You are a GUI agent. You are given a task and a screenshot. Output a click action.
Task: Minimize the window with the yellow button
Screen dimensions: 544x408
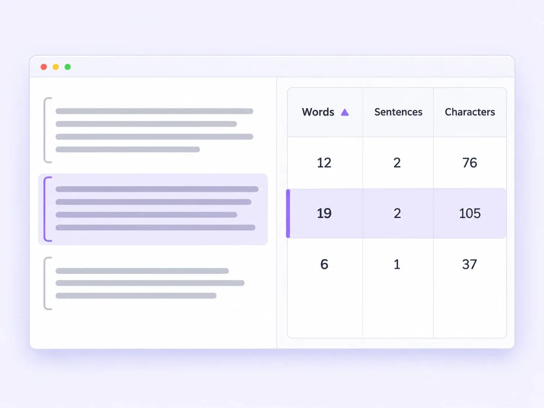click(56, 67)
